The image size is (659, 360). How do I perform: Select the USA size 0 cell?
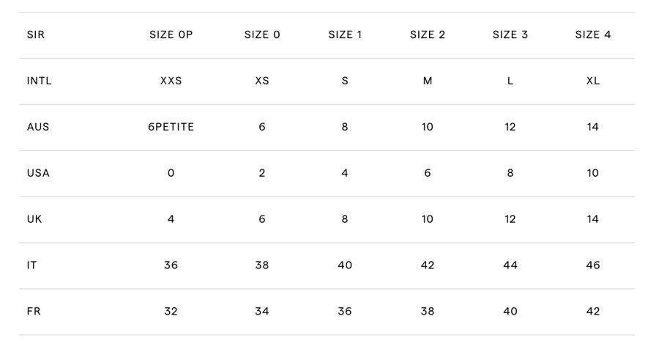pos(171,173)
